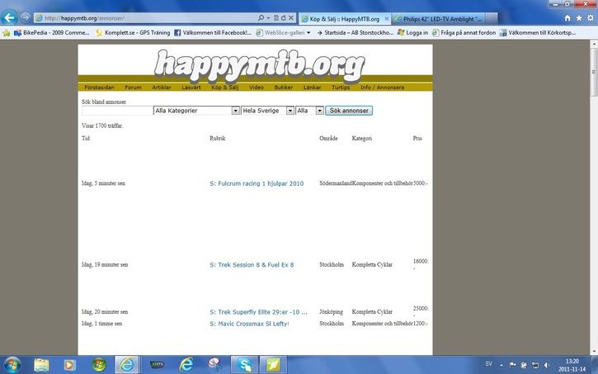
Task: Open the Fulcrum racing 1 hjulpar ad
Action: tap(257, 183)
